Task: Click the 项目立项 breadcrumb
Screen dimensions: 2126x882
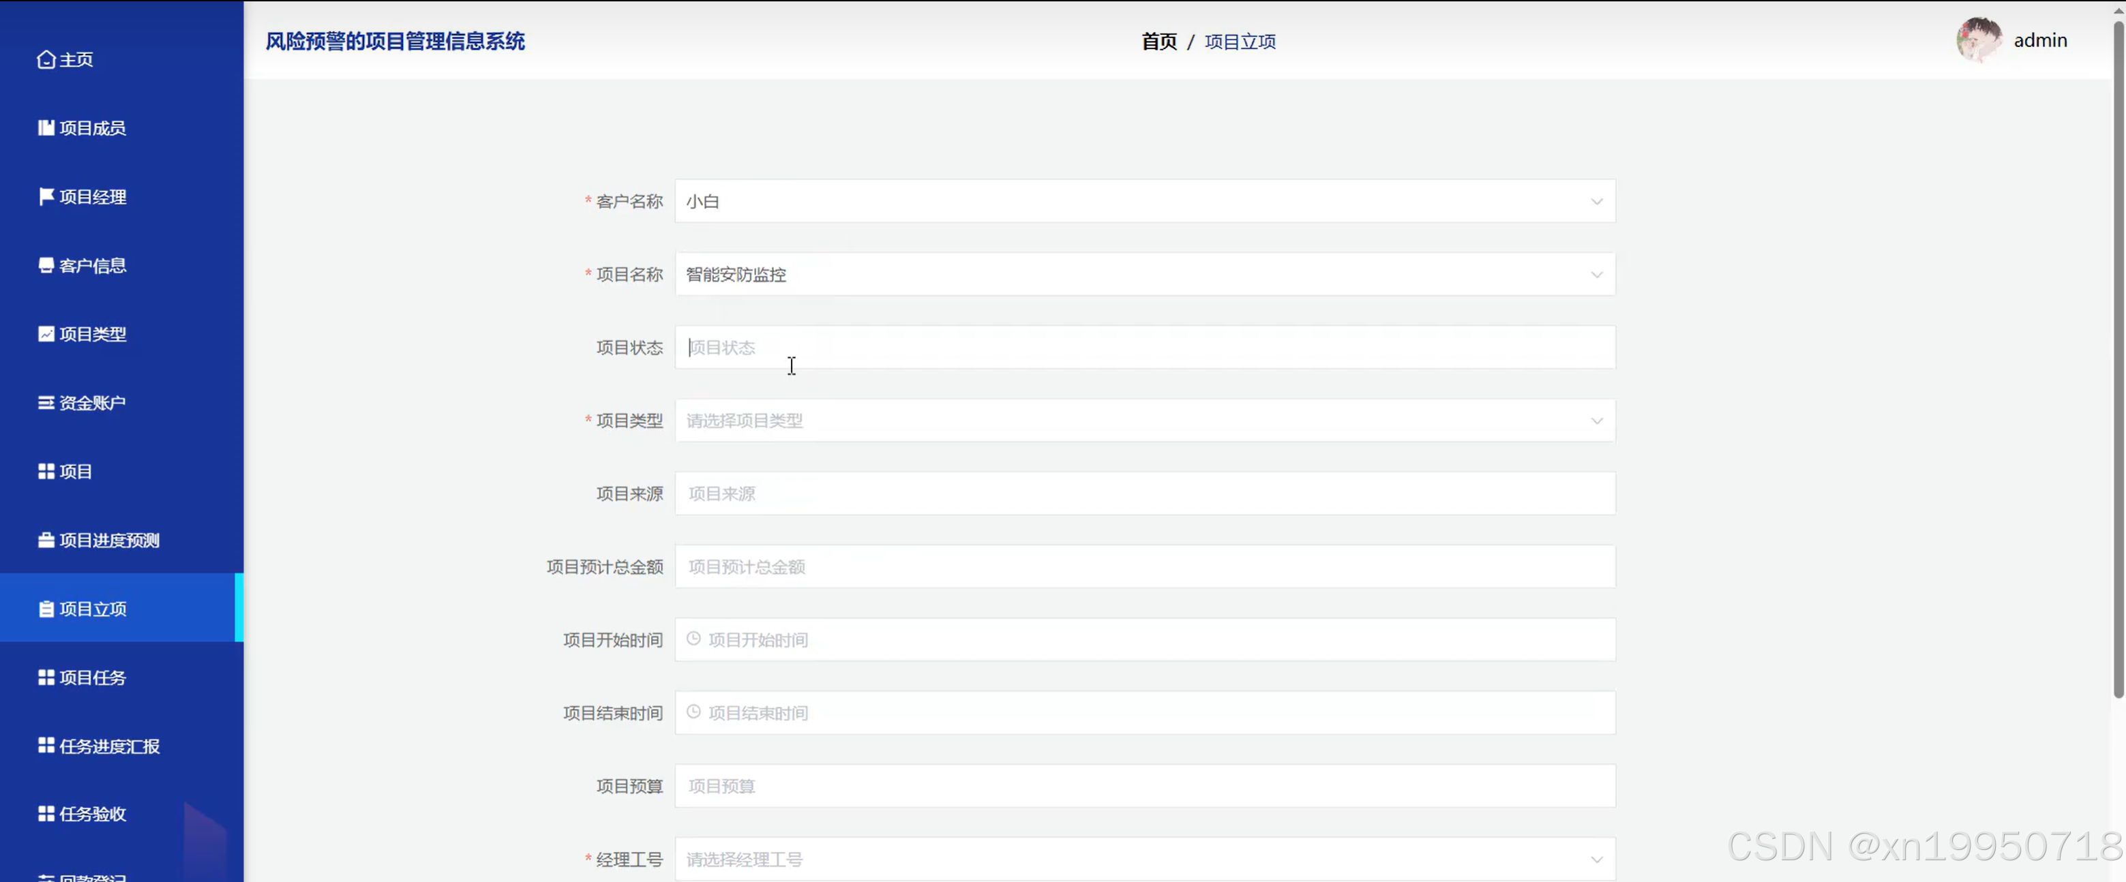Action: 1240,42
